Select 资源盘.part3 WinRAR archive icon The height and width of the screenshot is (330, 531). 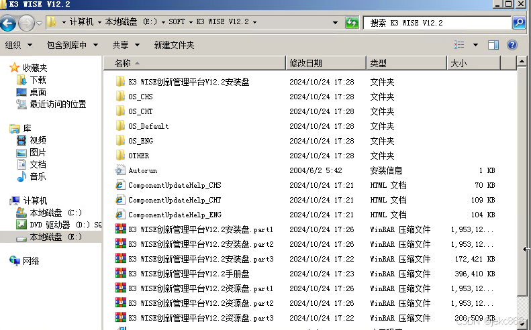[121, 317]
